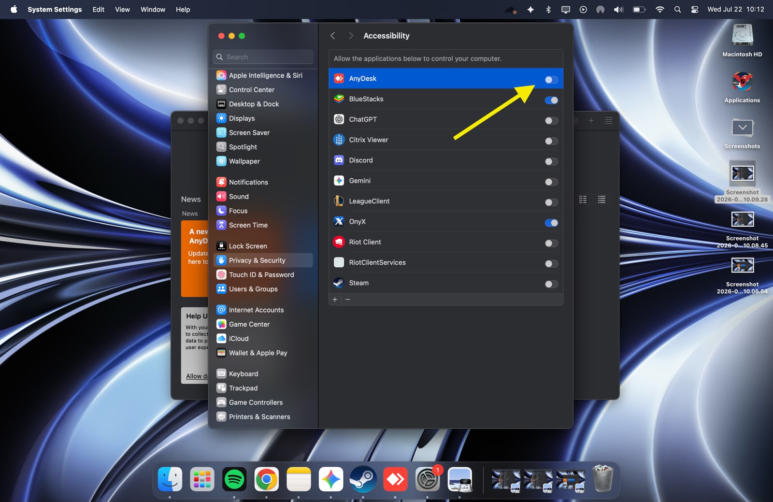773x502 pixels.
Task: Click the sidebar Search field
Action: (263, 57)
